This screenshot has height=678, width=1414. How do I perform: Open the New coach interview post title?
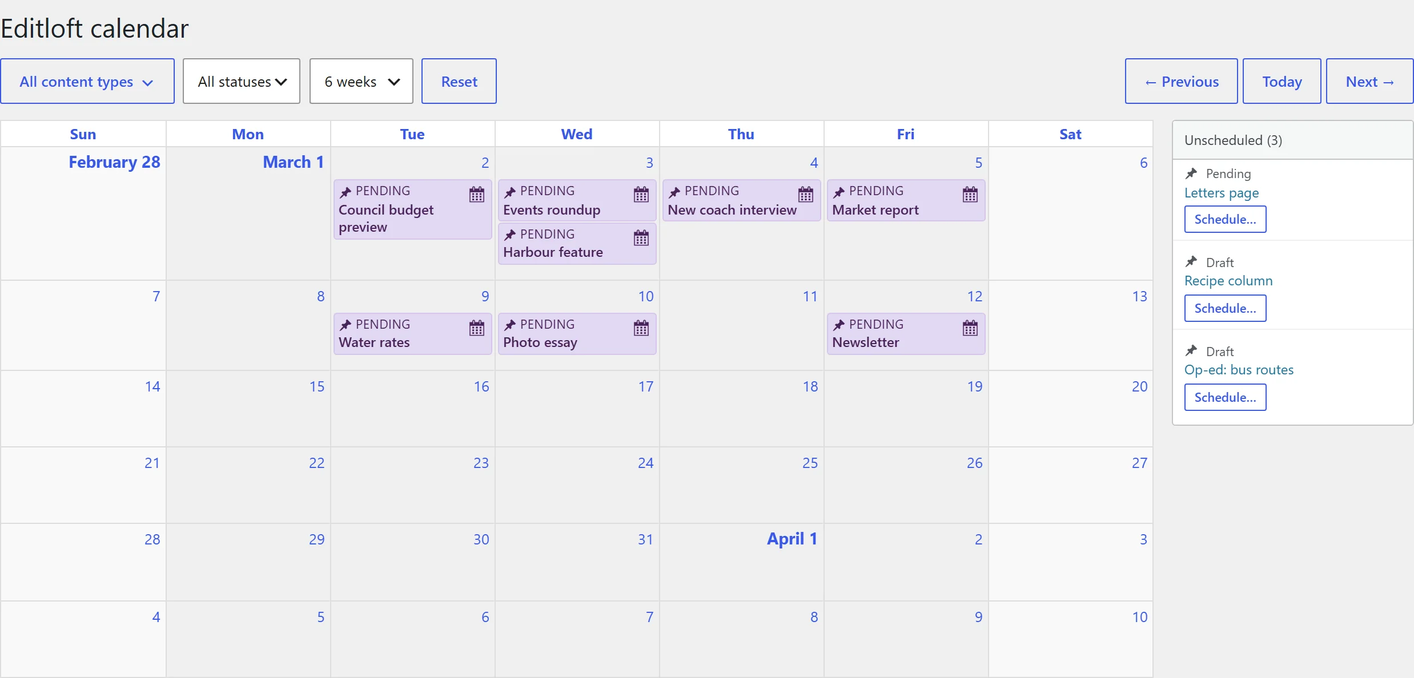(732, 210)
